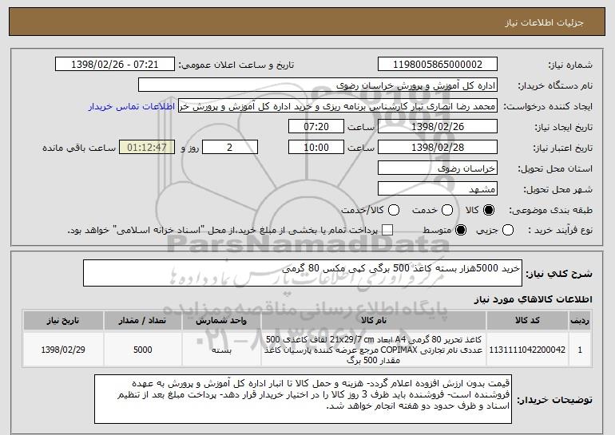
Task: Select the متوسط purchase type radio
Action: coord(461,230)
